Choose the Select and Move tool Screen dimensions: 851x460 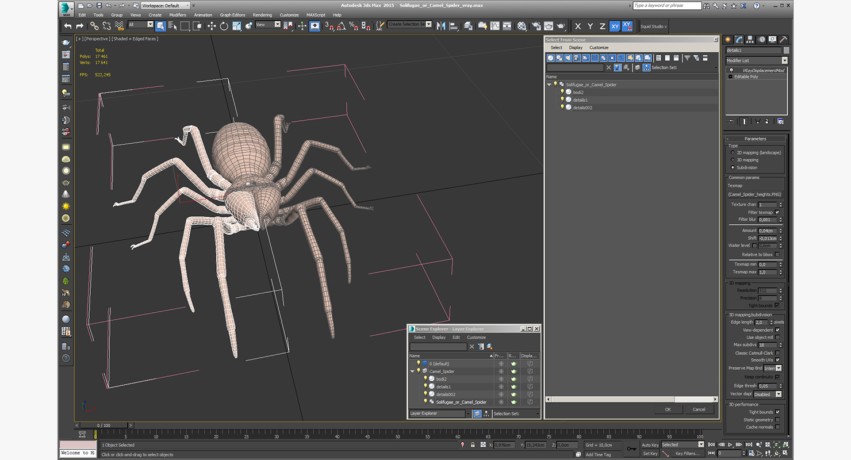tap(211, 26)
